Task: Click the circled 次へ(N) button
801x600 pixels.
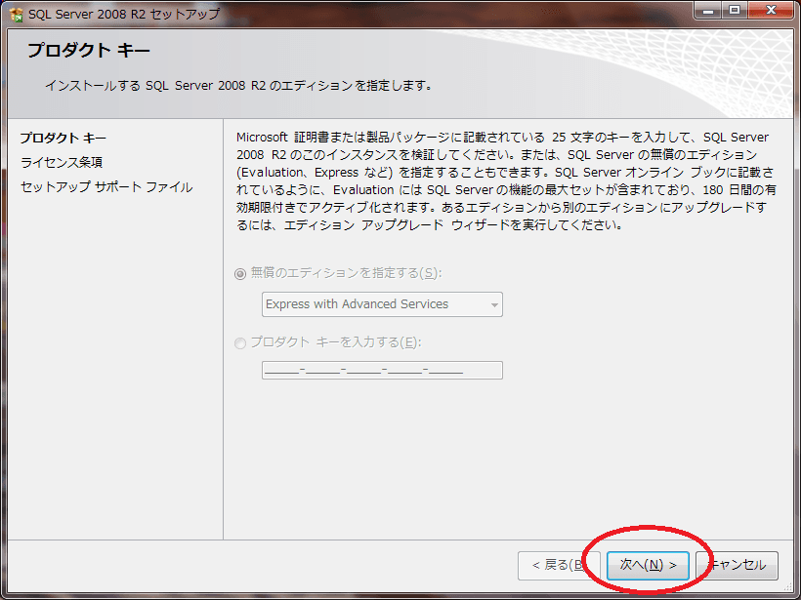Action: (646, 566)
